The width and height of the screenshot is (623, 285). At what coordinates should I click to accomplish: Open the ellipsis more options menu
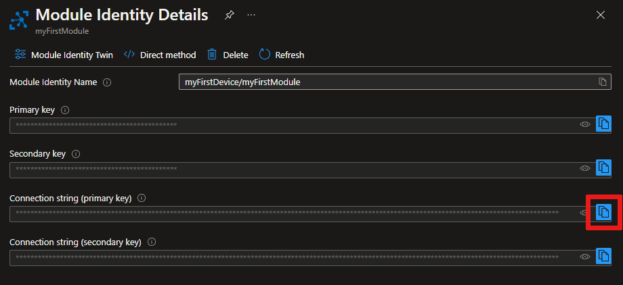[x=251, y=15]
